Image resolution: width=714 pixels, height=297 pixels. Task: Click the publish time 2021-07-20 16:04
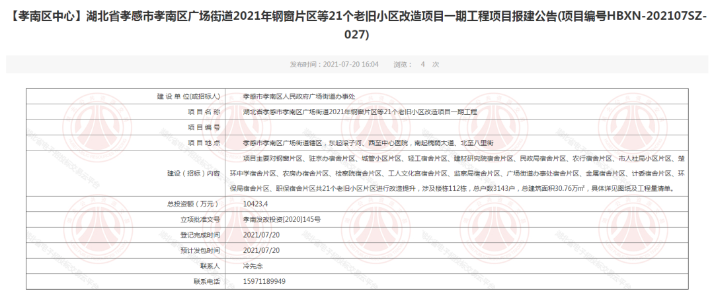pos(334,65)
